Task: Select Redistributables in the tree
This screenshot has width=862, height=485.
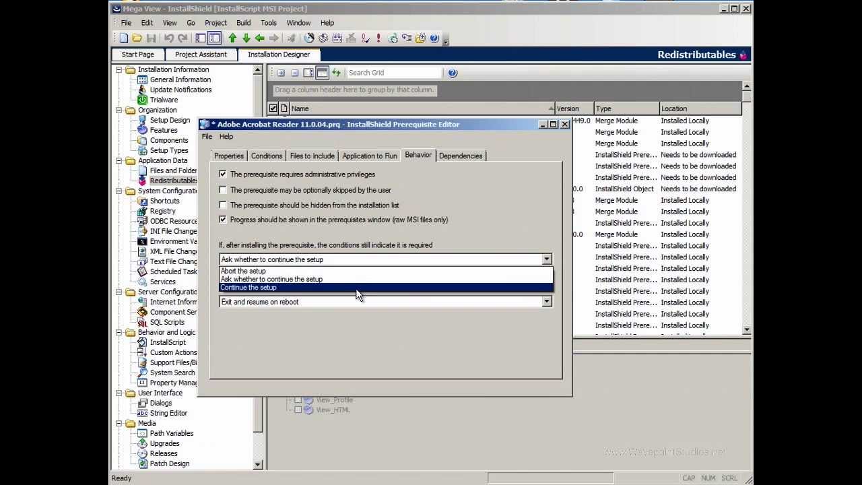Action: tap(173, 181)
